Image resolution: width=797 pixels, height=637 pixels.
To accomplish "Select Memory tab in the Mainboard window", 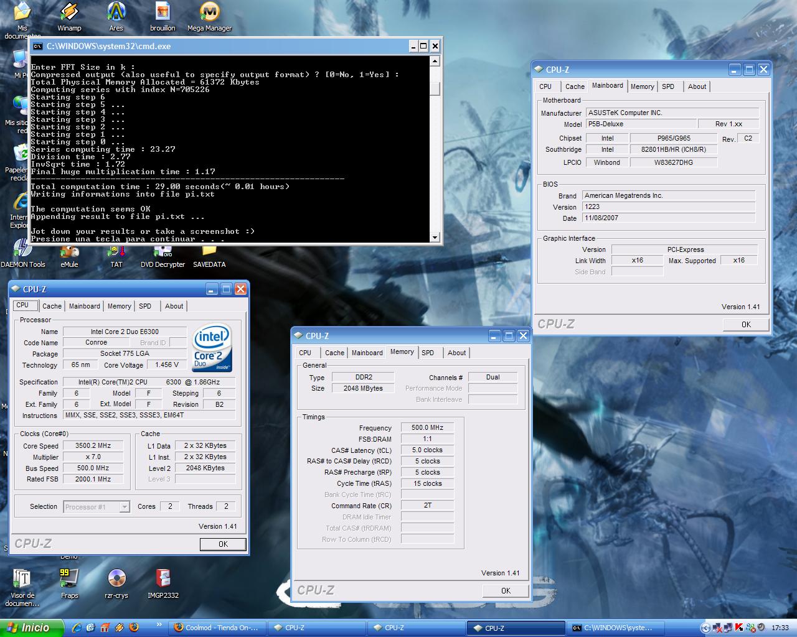I will tap(642, 86).
